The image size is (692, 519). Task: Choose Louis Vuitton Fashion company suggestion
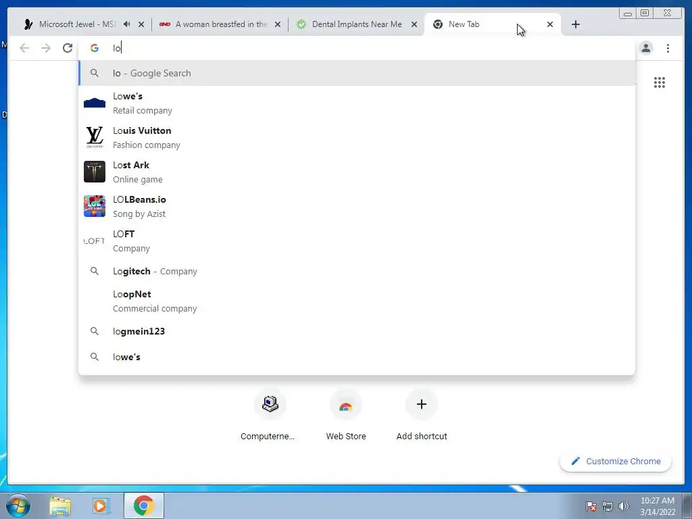click(x=357, y=137)
